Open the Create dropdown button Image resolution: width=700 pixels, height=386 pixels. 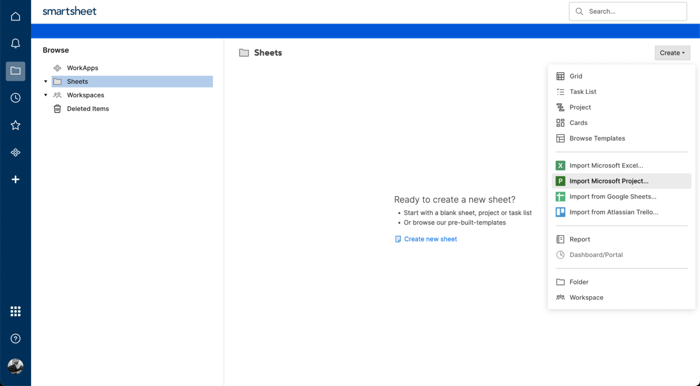tap(672, 53)
